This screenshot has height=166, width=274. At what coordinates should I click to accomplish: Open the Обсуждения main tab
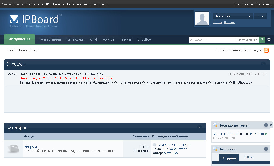(20, 39)
